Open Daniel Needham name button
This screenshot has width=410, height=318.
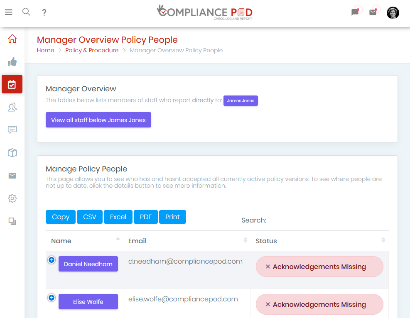tap(88, 264)
